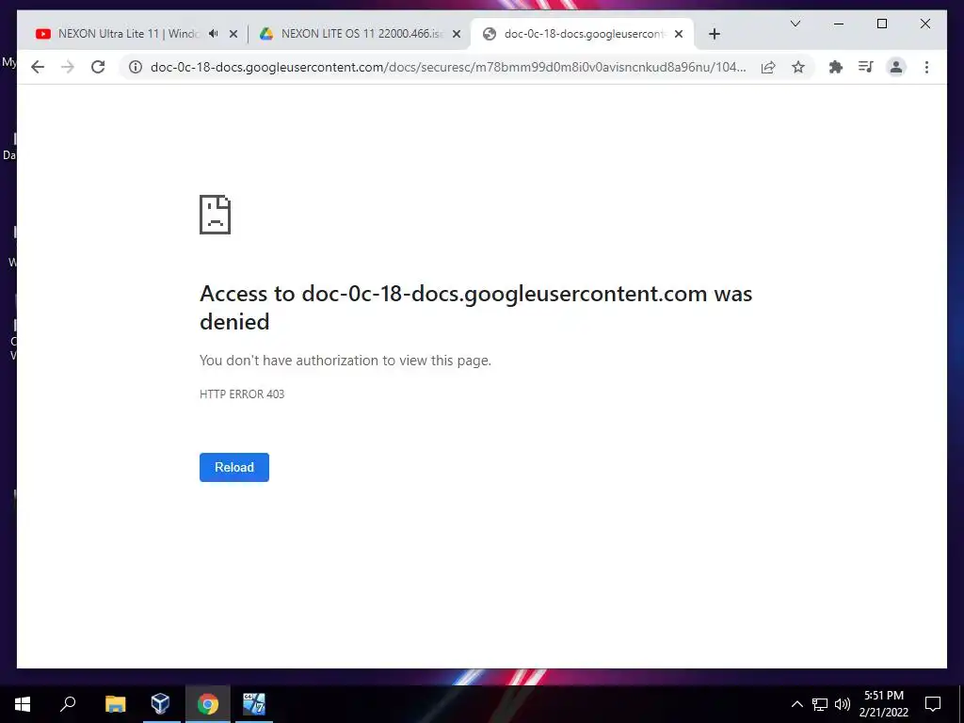Screen dimensions: 964x723
Task: Click the address bar URL
Action: pos(447,67)
